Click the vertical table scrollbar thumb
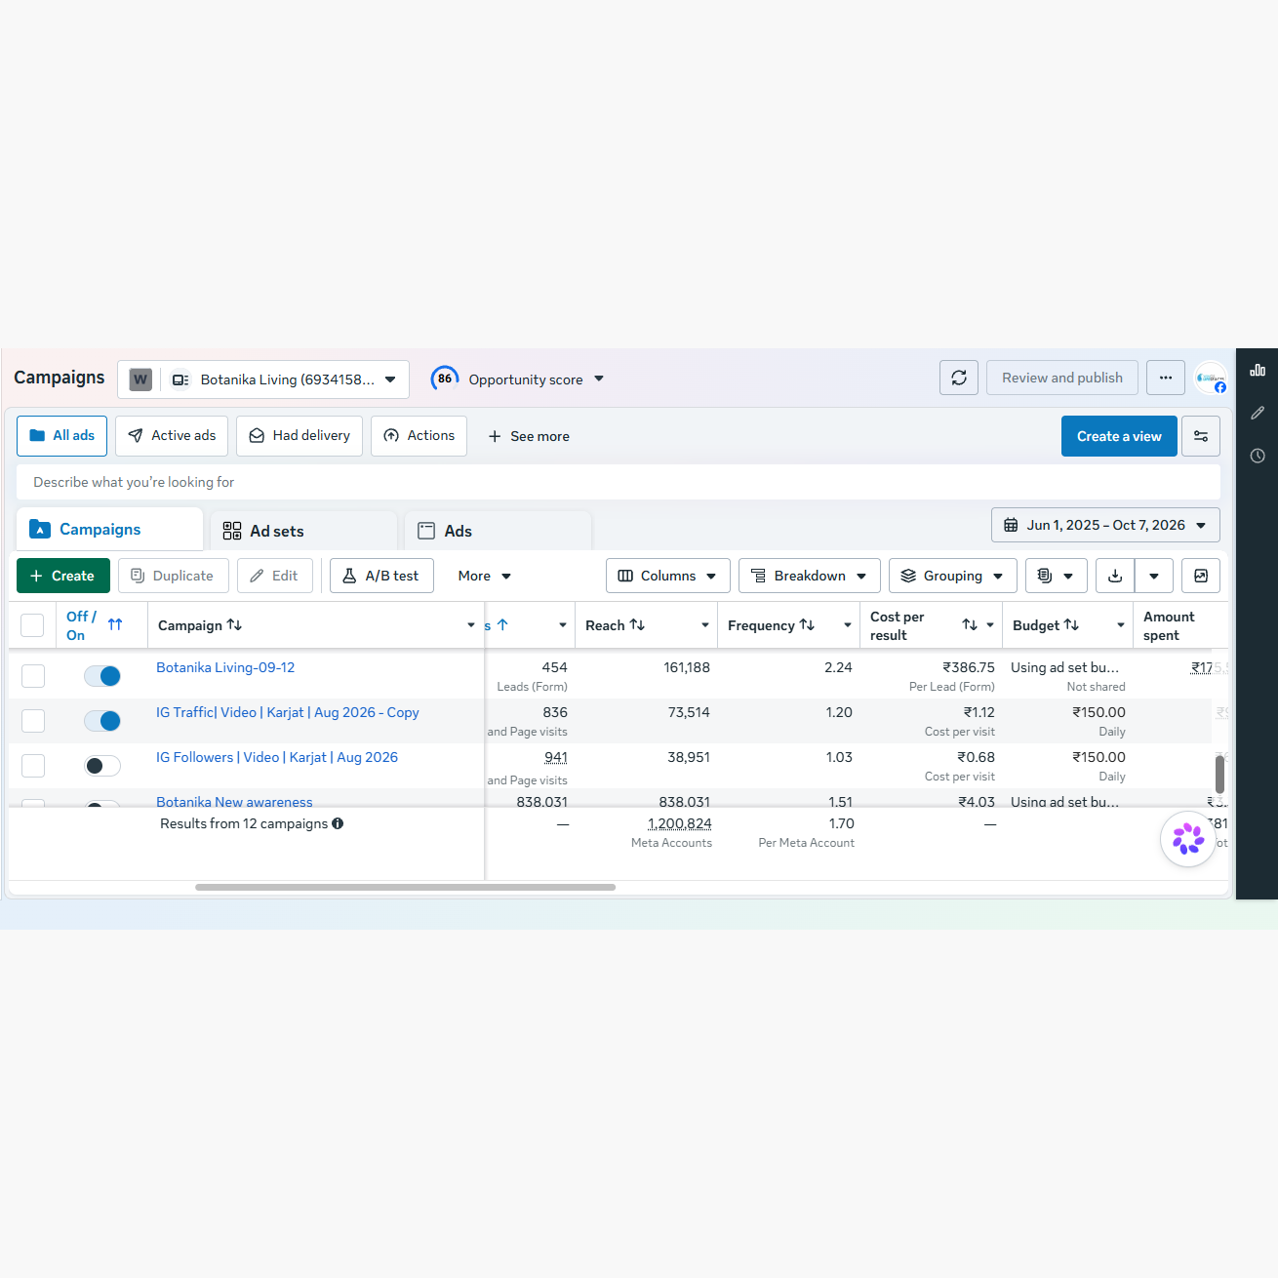 [1219, 775]
